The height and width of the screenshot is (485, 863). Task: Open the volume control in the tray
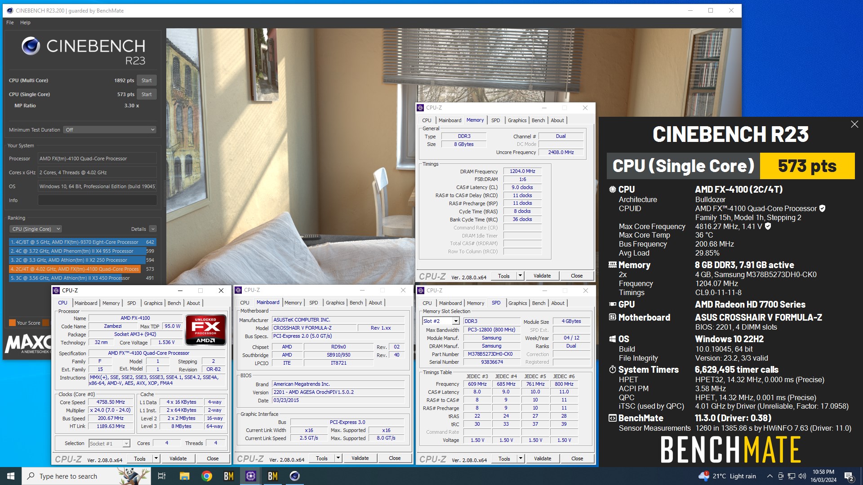802,476
